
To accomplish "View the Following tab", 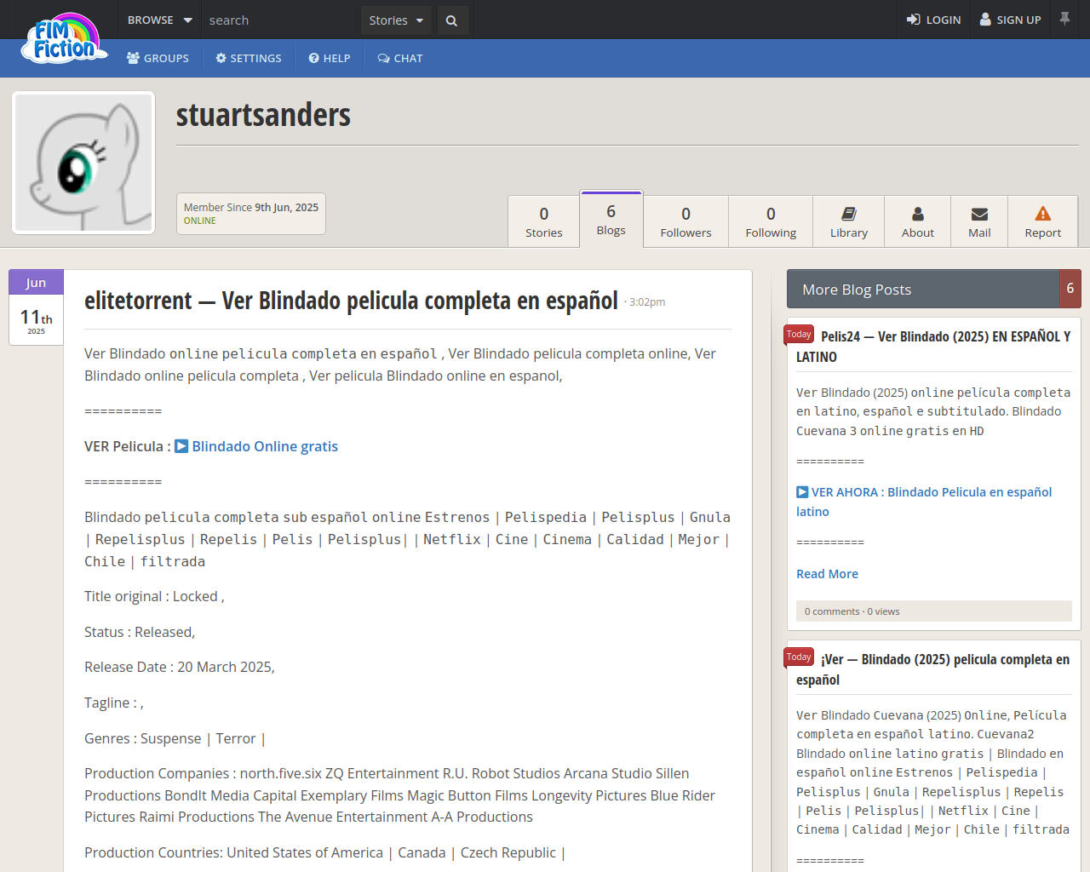I will click(771, 221).
